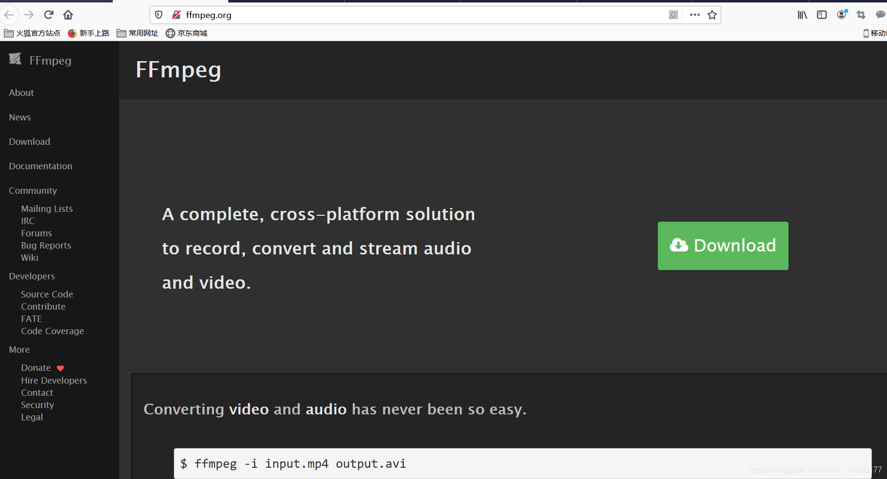The width and height of the screenshot is (887, 479).
Task: Open the Code Coverage link
Action: point(52,331)
